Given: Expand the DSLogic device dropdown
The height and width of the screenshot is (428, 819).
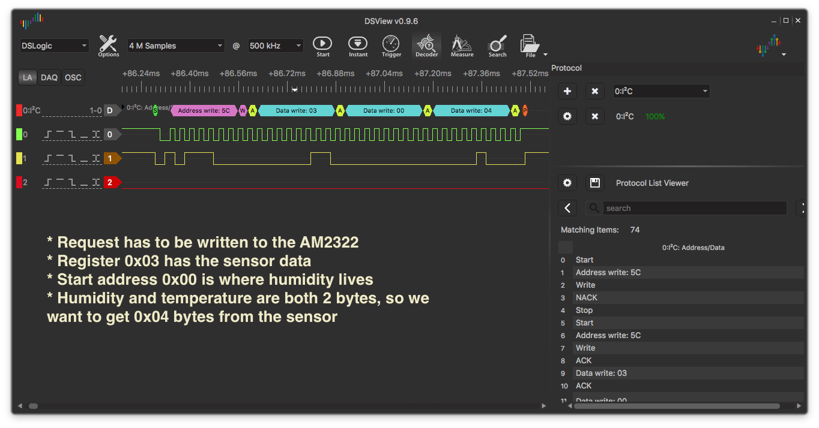Looking at the screenshot, I should point(54,46).
